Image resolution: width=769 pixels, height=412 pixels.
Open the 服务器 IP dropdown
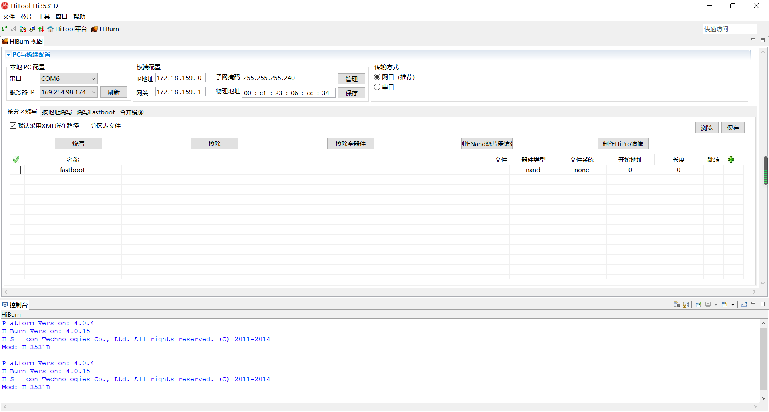(93, 92)
